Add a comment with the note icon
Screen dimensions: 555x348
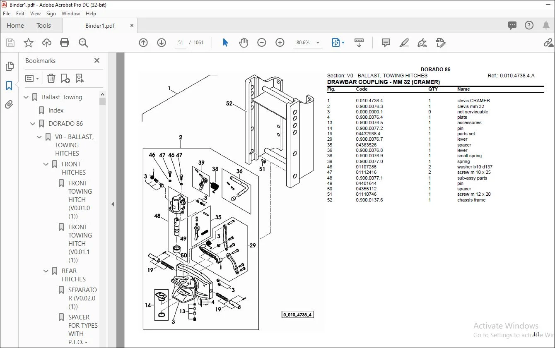386,43
